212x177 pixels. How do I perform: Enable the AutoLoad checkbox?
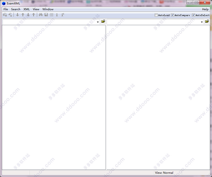(156, 15)
